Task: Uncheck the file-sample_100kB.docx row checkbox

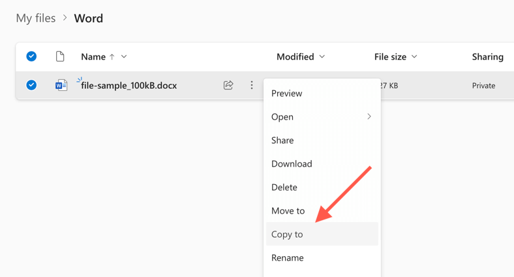Action: 31,85
